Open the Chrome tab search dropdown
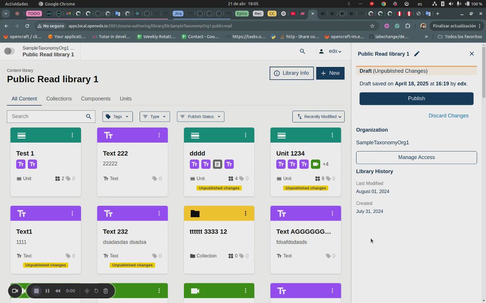Viewport: 486px width, 303px height. [x=5, y=13]
